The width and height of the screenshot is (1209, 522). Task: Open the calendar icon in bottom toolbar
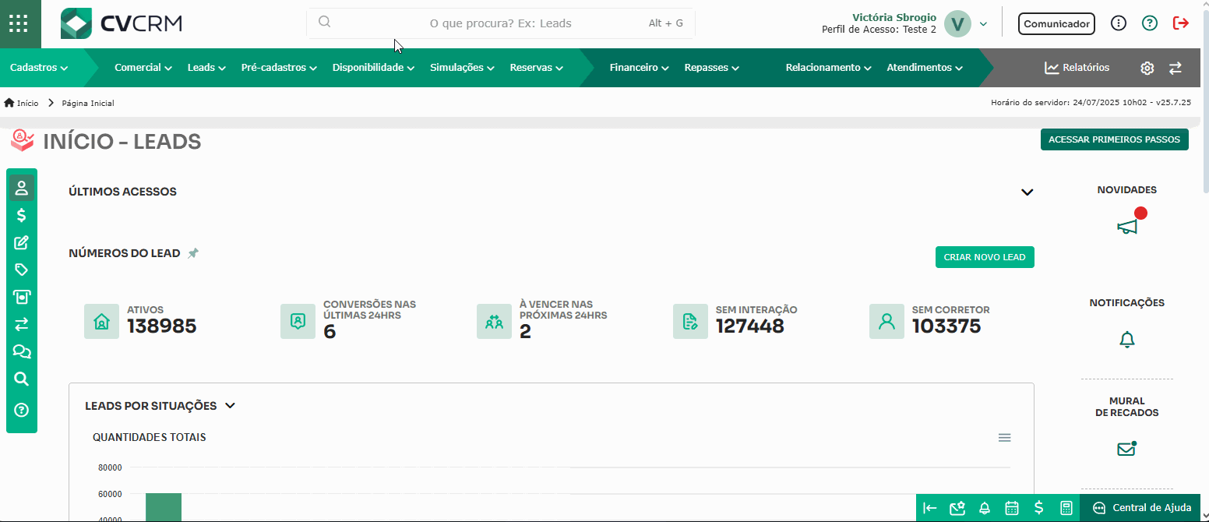click(x=1012, y=508)
